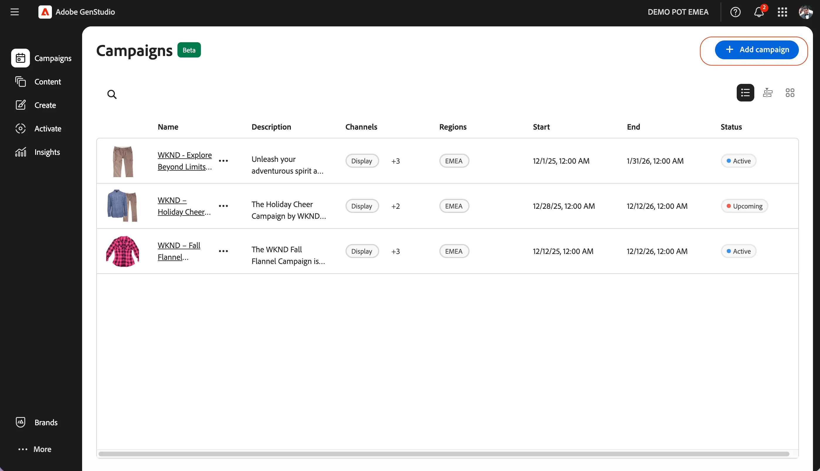Open Brands in the sidebar
Image resolution: width=820 pixels, height=471 pixels.
[x=37, y=423]
